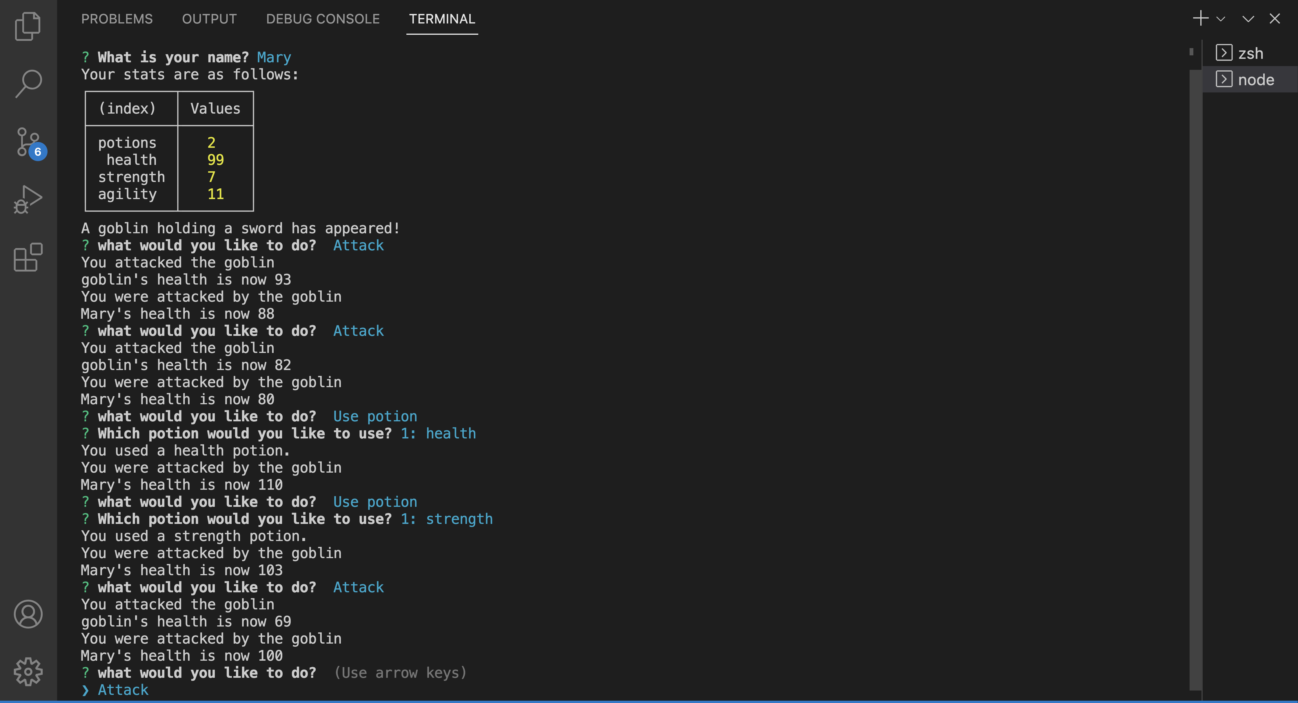
Task: Open the Search magnifier in activity bar
Action: point(28,83)
